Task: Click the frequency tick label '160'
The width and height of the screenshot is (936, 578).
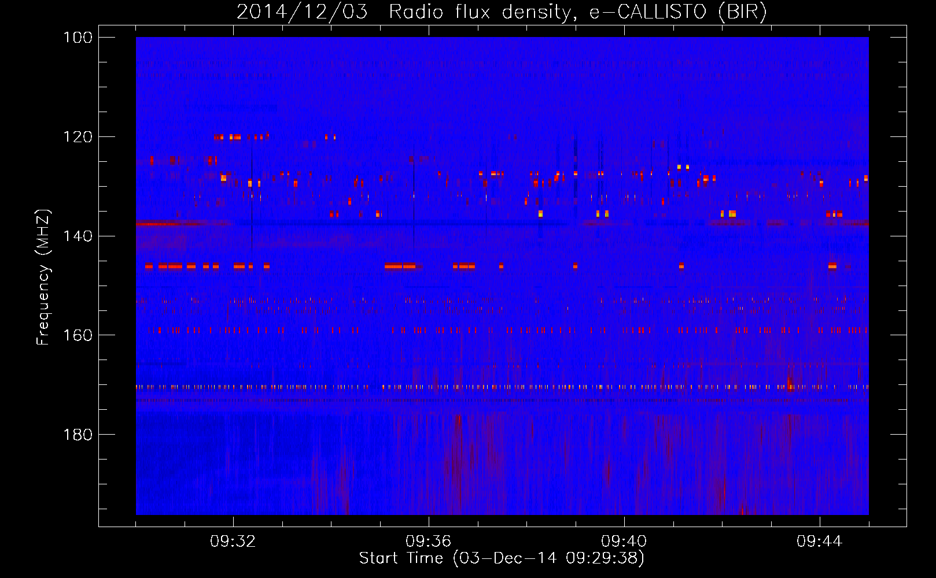Action: click(77, 335)
